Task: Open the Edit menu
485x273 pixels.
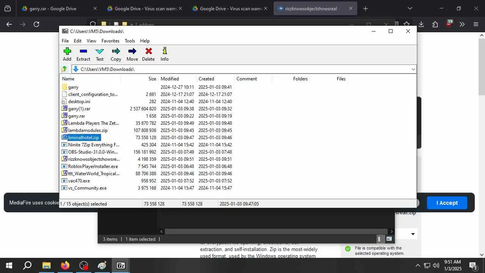Action: tap(78, 41)
